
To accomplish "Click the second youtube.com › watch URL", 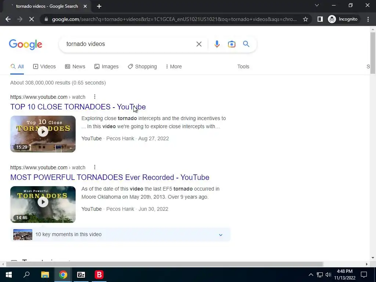I will [48, 167].
